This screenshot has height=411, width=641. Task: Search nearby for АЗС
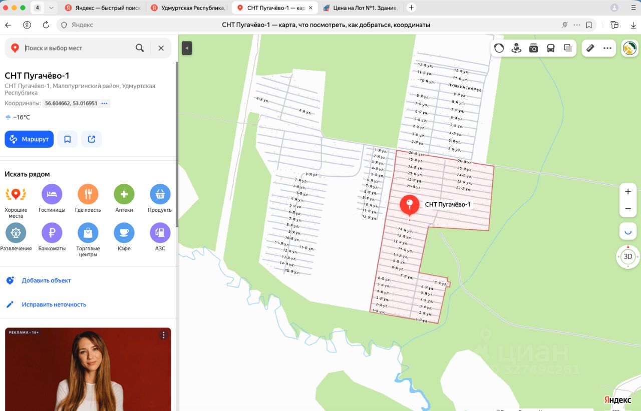point(160,237)
